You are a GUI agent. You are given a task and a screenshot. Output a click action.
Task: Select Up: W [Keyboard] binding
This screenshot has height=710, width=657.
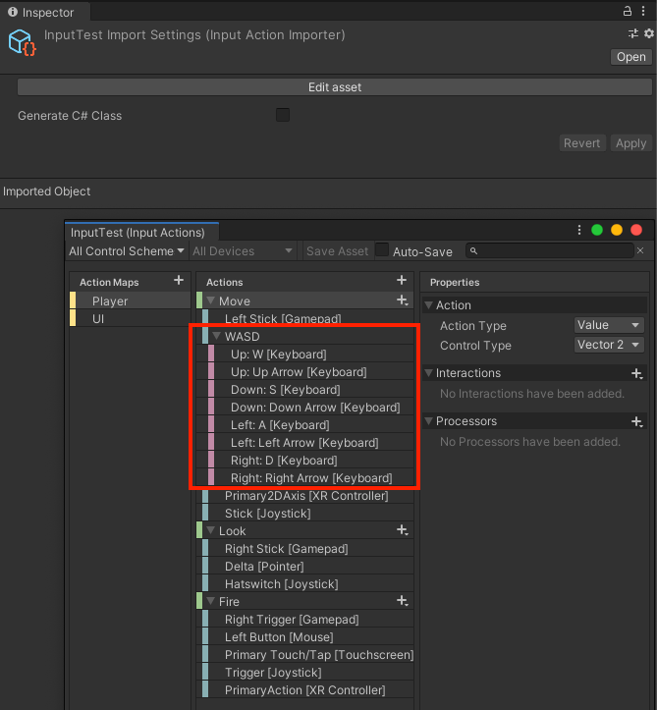click(310, 355)
